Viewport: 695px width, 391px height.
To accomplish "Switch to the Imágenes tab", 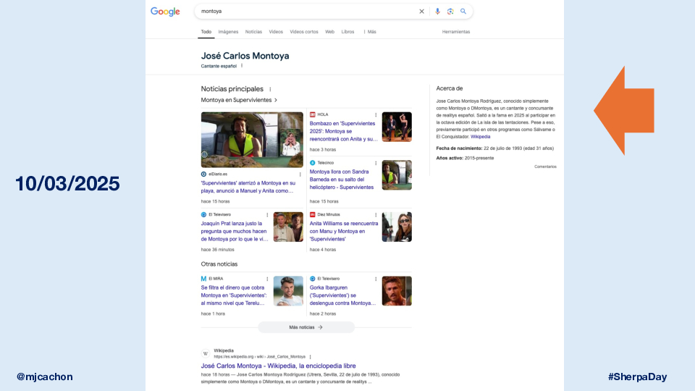I will [228, 32].
